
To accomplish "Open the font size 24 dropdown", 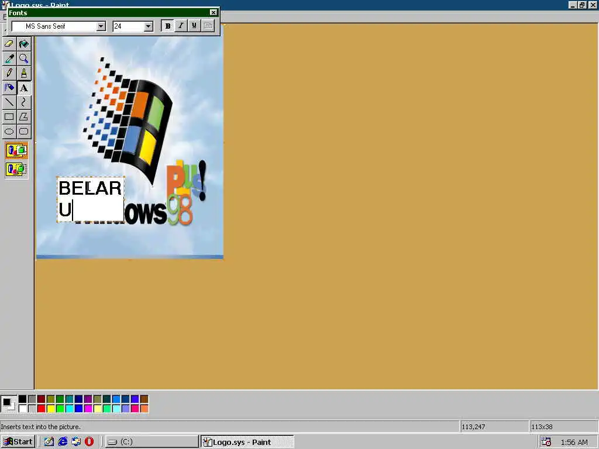I will pos(148,26).
